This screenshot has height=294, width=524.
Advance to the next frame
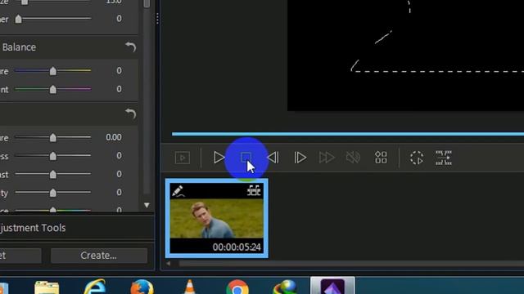[x=300, y=158]
